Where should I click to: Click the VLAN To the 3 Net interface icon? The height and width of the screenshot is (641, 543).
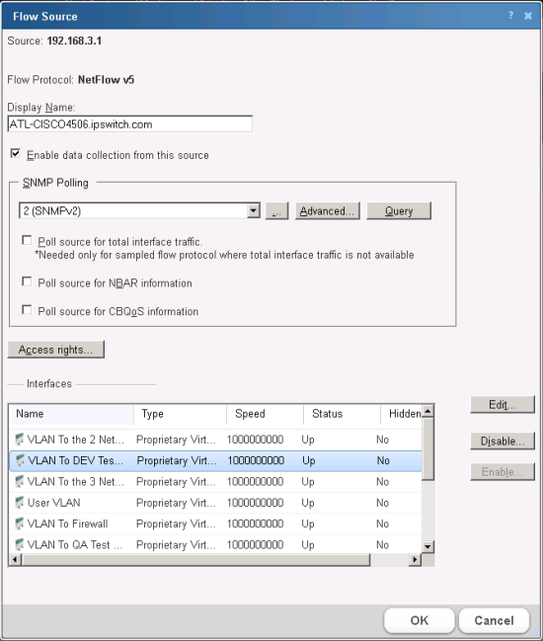(x=19, y=482)
